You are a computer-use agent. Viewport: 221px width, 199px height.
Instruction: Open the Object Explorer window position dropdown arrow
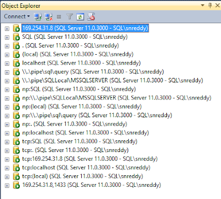pos(203,6)
